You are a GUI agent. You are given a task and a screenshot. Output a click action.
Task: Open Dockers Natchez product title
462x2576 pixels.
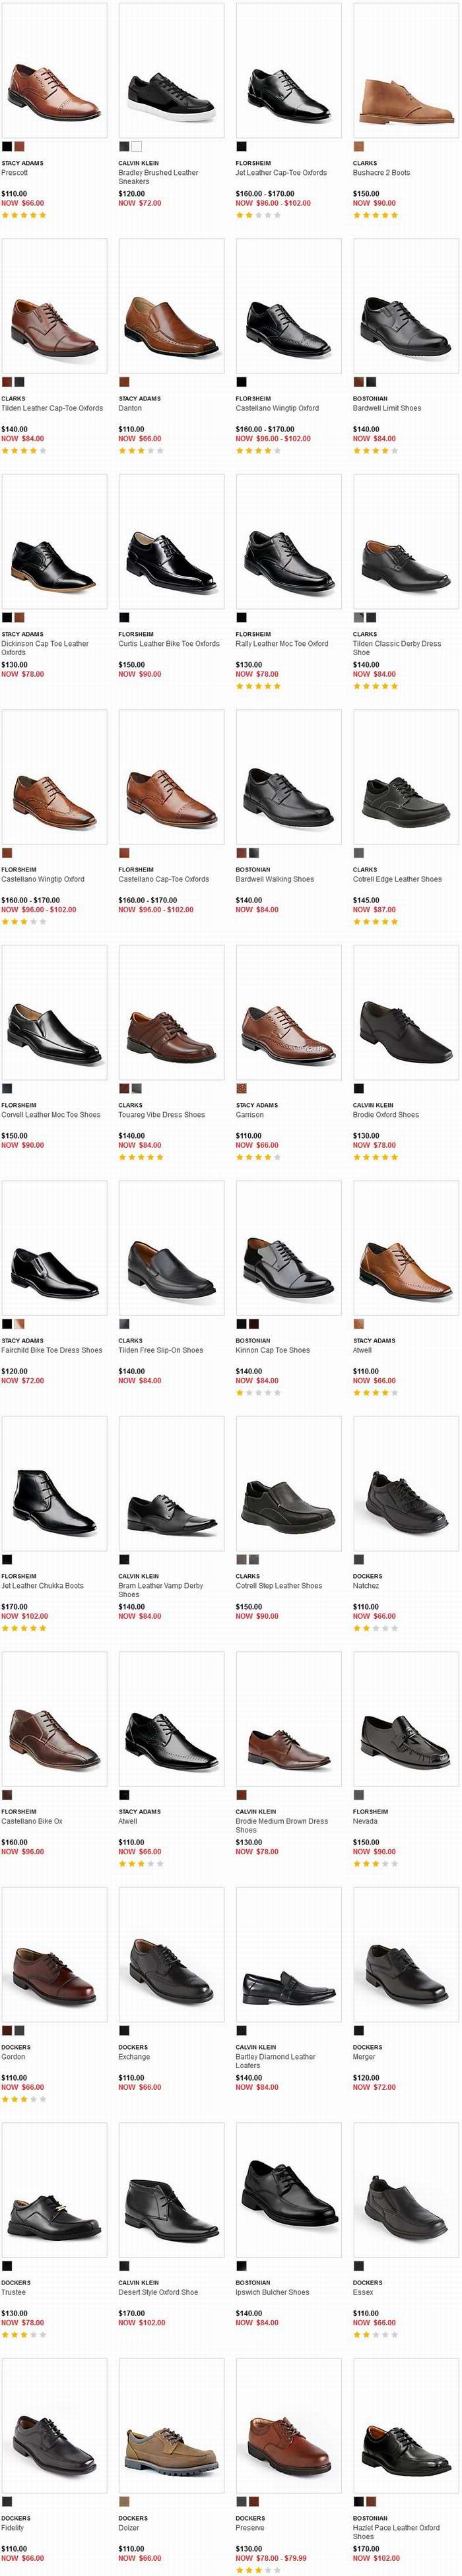click(366, 1586)
